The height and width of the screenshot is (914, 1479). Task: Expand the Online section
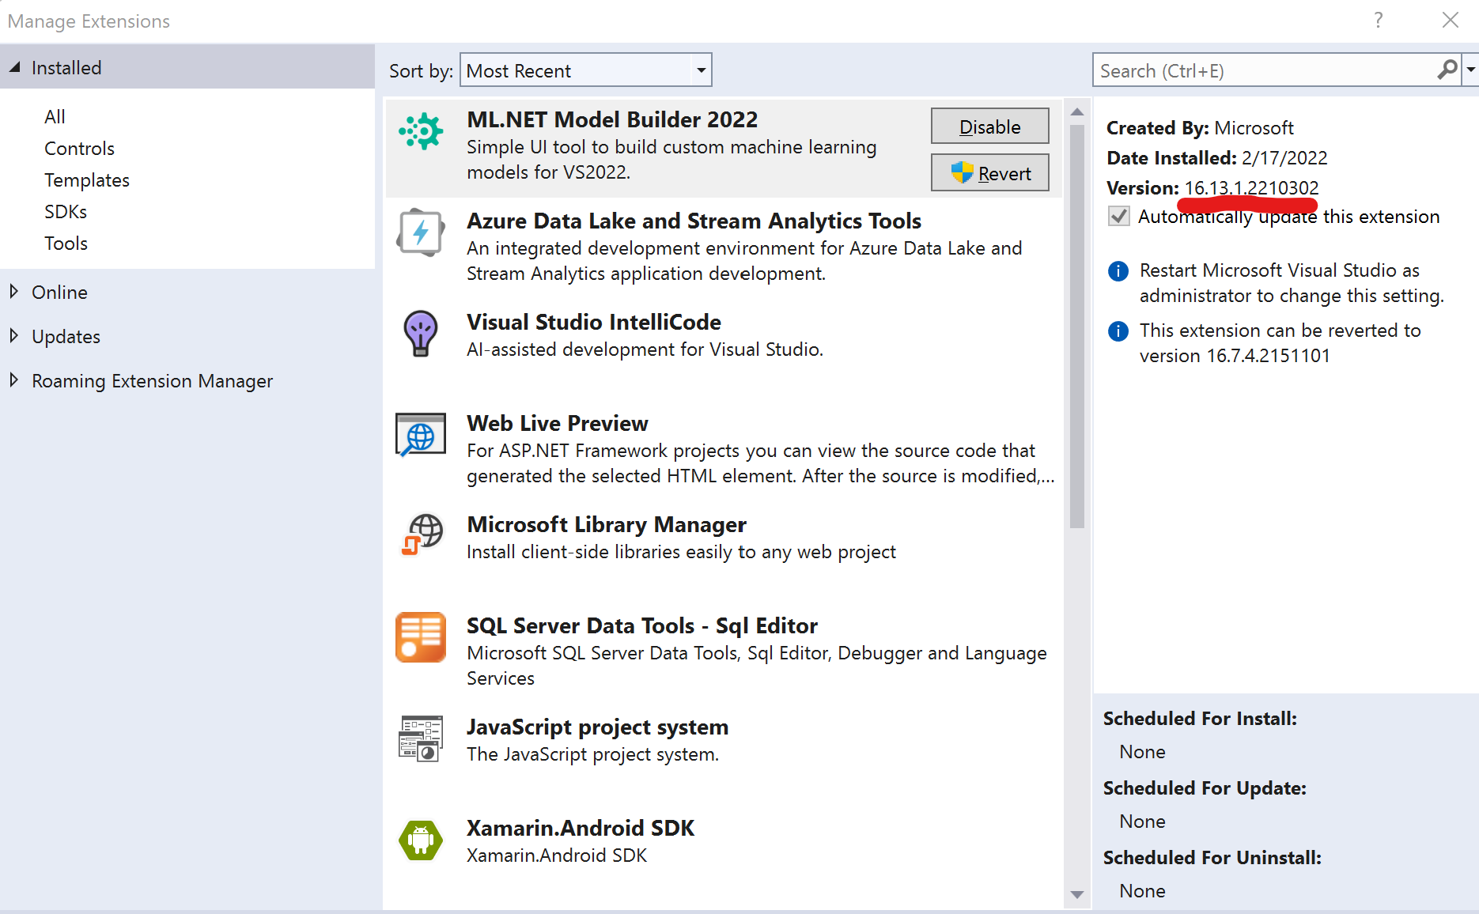pos(59,292)
